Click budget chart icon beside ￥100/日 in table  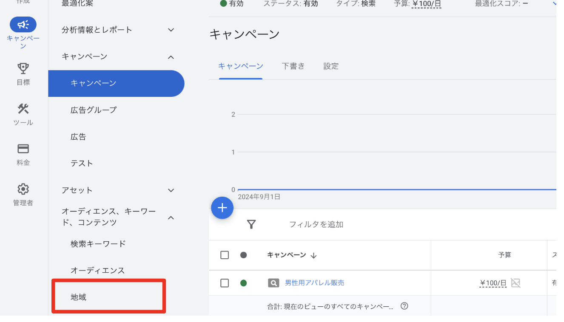pyautogui.click(x=516, y=283)
